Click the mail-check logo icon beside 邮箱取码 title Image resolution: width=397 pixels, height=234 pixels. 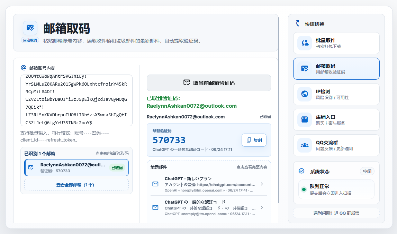coord(30,28)
